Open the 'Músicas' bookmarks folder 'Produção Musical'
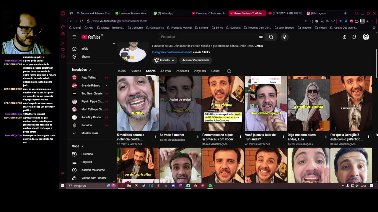This screenshot has height=212, width=378. (179, 28)
